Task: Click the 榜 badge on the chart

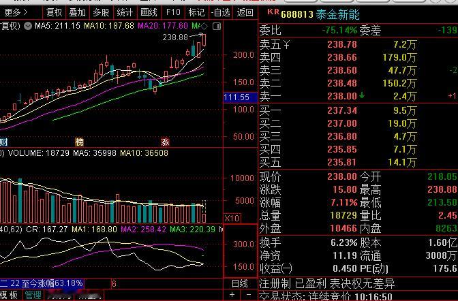Action: tap(80, 142)
